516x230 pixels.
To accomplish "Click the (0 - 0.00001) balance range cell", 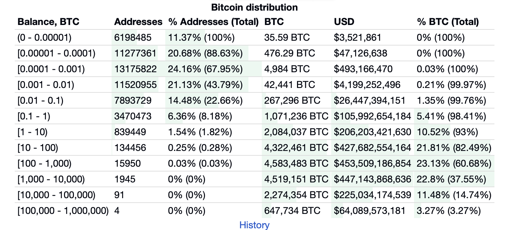I will click(44, 38).
